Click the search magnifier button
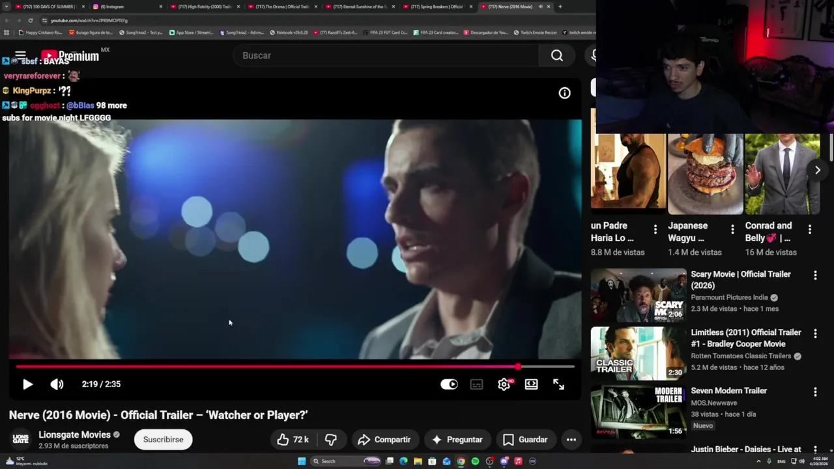The height and width of the screenshot is (469, 834). pyautogui.click(x=556, y=55)
